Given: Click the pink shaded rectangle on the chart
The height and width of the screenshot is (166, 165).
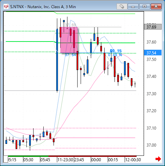Looking at the screenshot, I should 69,40.
